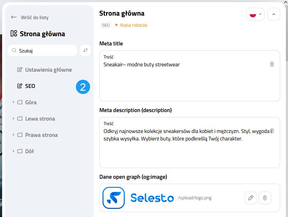
Task: Expand the Dół section
Action: coord(13,151)
